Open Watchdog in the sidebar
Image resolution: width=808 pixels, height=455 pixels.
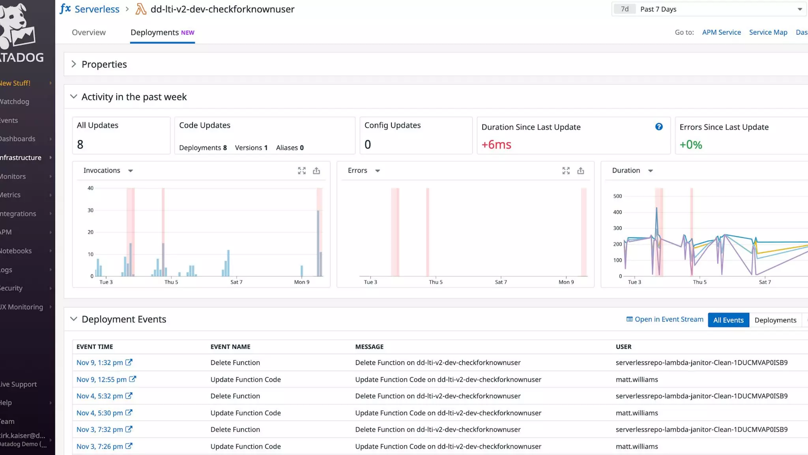click(15, 102)
